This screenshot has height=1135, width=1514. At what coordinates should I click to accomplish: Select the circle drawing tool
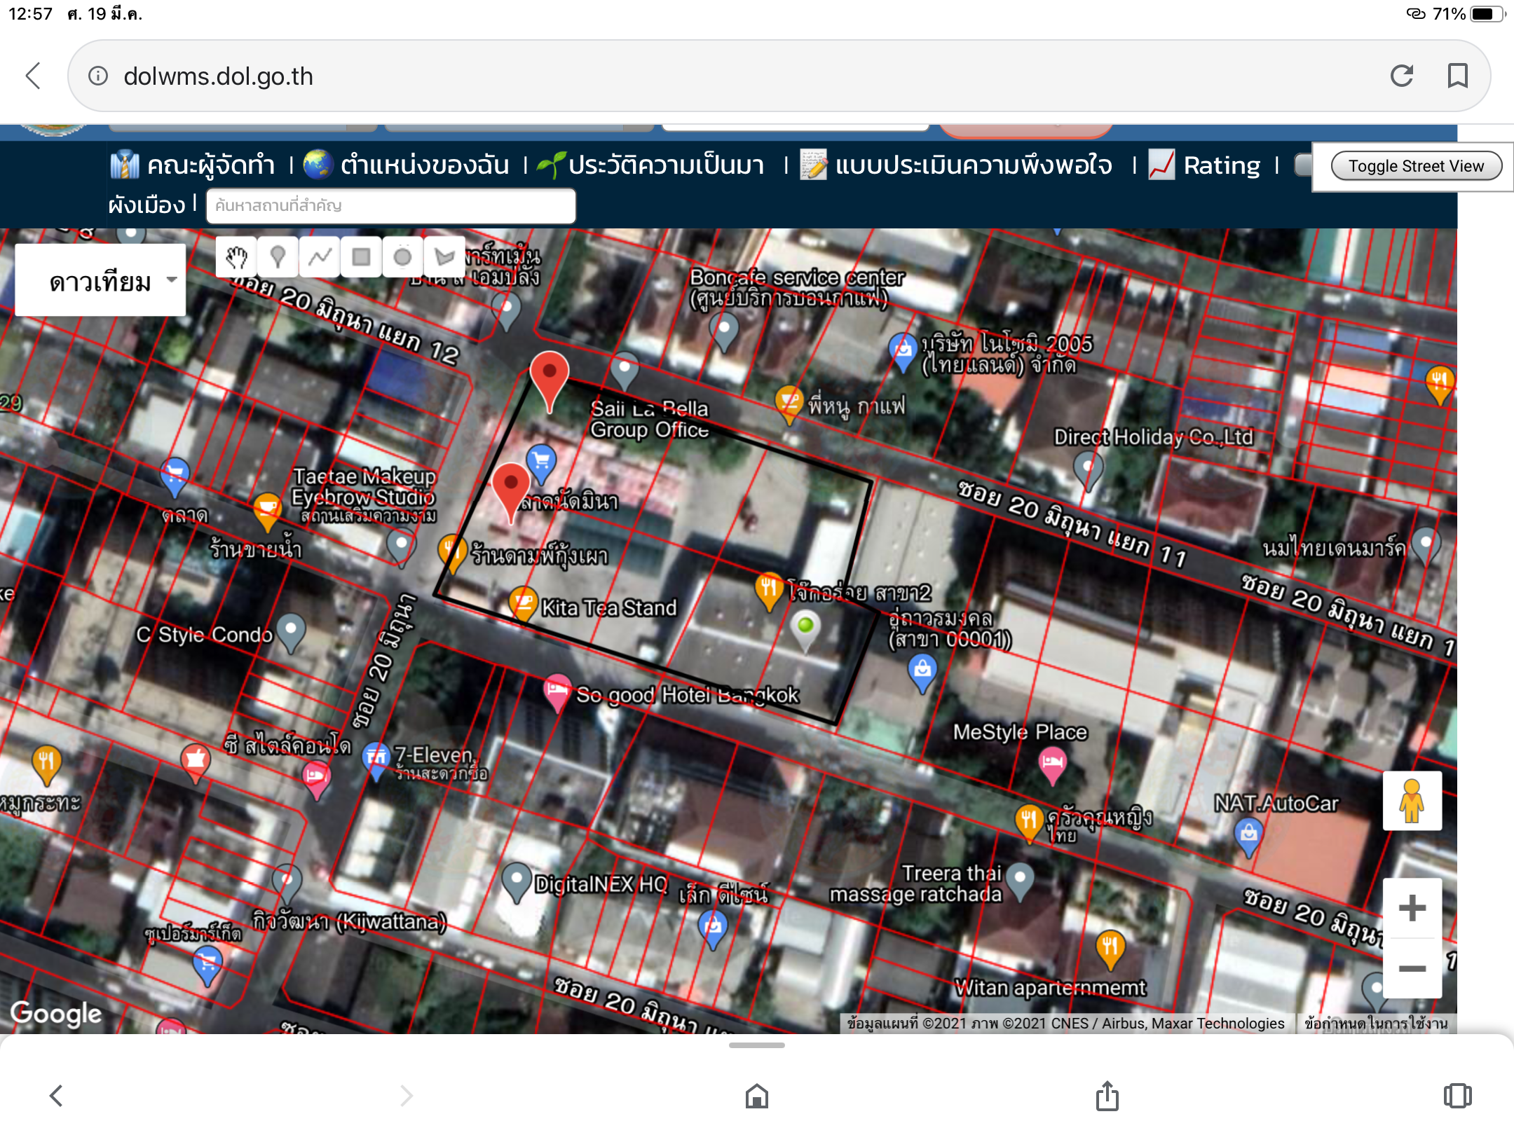402,257
